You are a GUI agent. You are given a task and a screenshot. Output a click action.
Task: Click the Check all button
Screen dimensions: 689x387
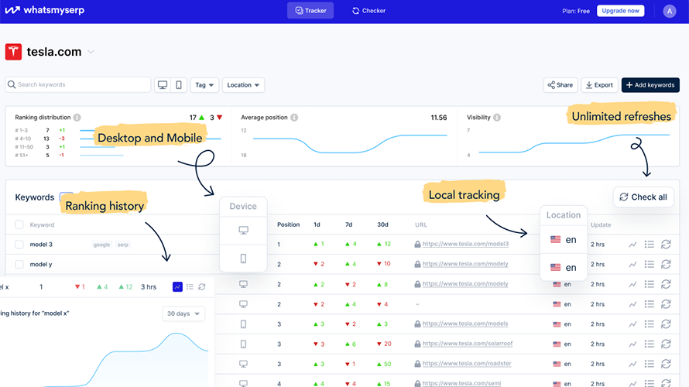coord(643,197)
